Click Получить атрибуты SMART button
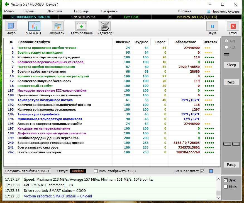This screenshot has height=203, width=244. coord(27,171)
